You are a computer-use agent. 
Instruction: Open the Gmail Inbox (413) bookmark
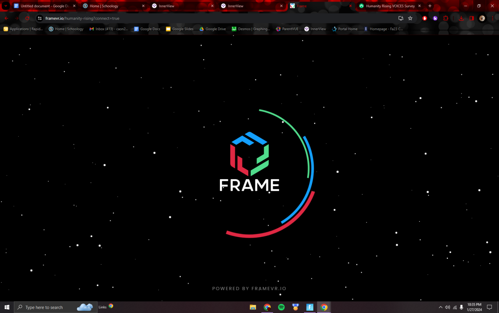coord(109,29)
